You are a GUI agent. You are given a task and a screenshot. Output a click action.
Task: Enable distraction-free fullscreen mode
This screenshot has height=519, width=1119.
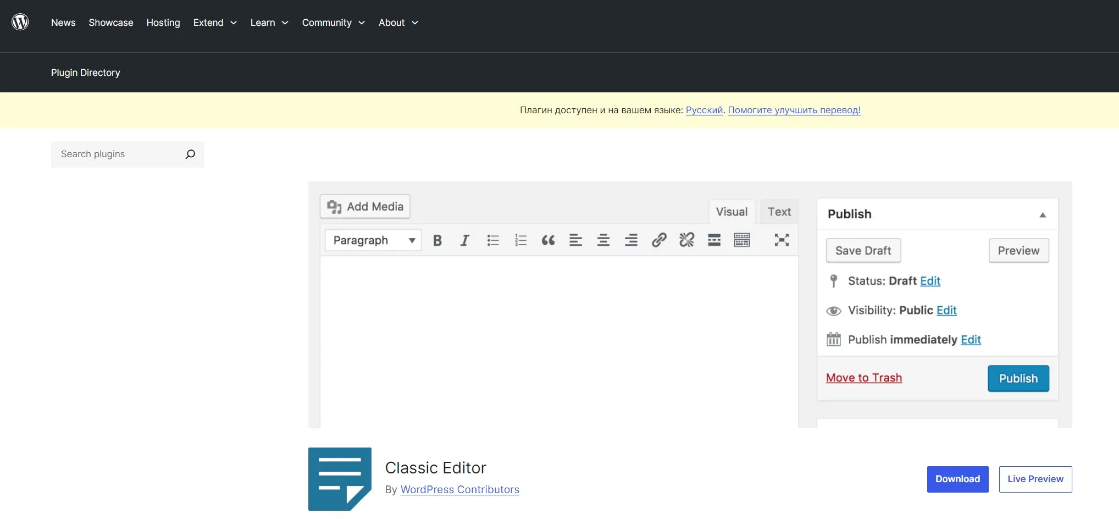click(x=782, y=240)
